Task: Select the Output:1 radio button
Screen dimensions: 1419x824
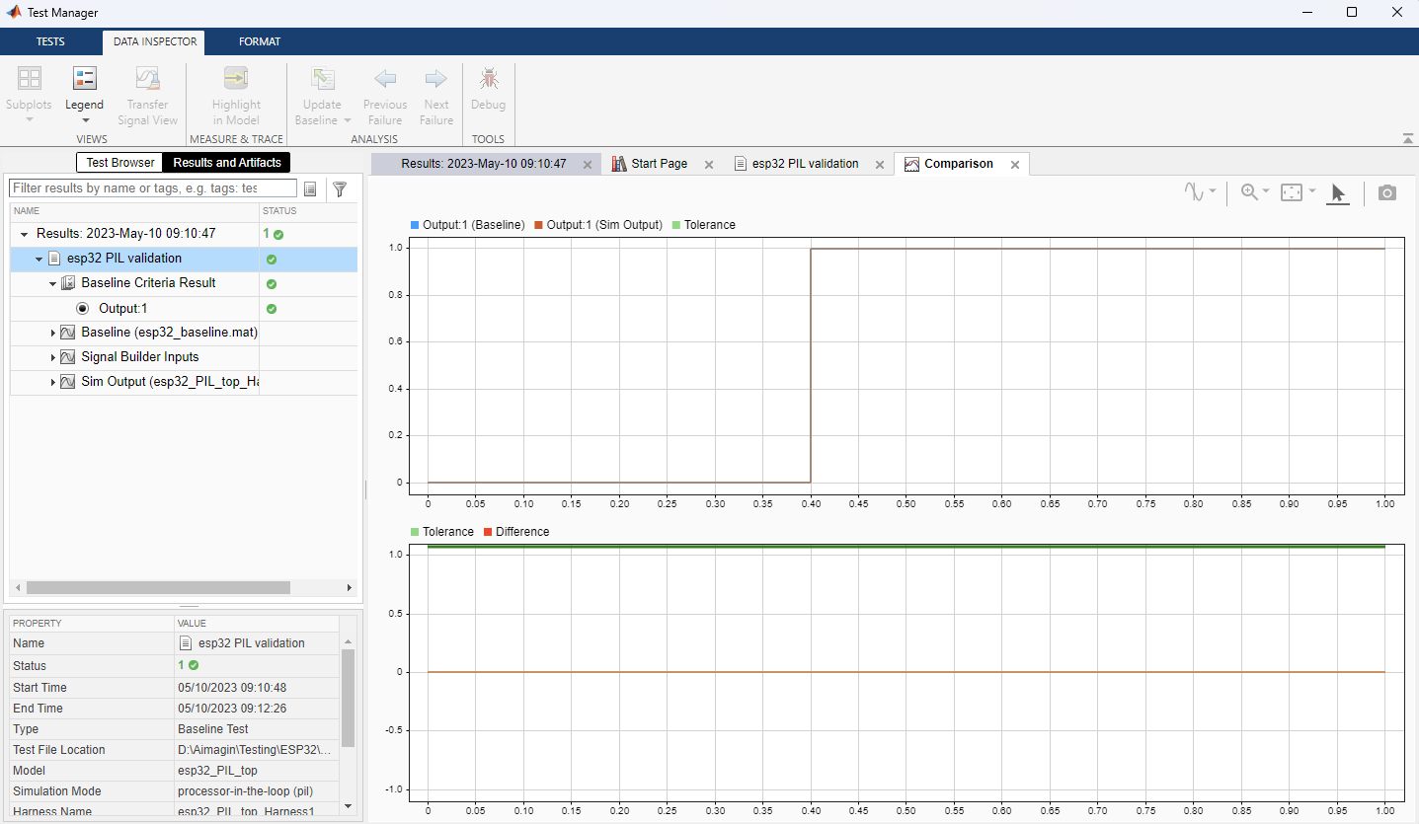Action: 83,309
